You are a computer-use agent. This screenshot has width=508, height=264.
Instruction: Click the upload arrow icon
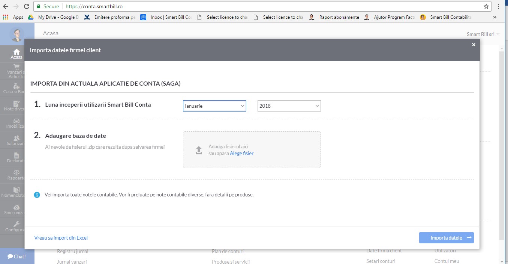[x=199, y=150]
